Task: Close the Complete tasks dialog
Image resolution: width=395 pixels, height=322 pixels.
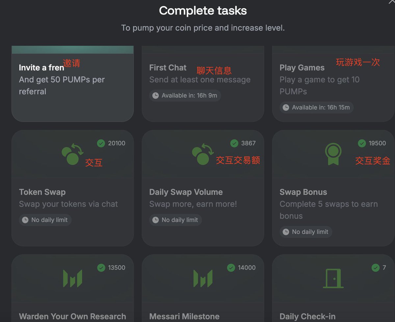Action: pos(391,2)
